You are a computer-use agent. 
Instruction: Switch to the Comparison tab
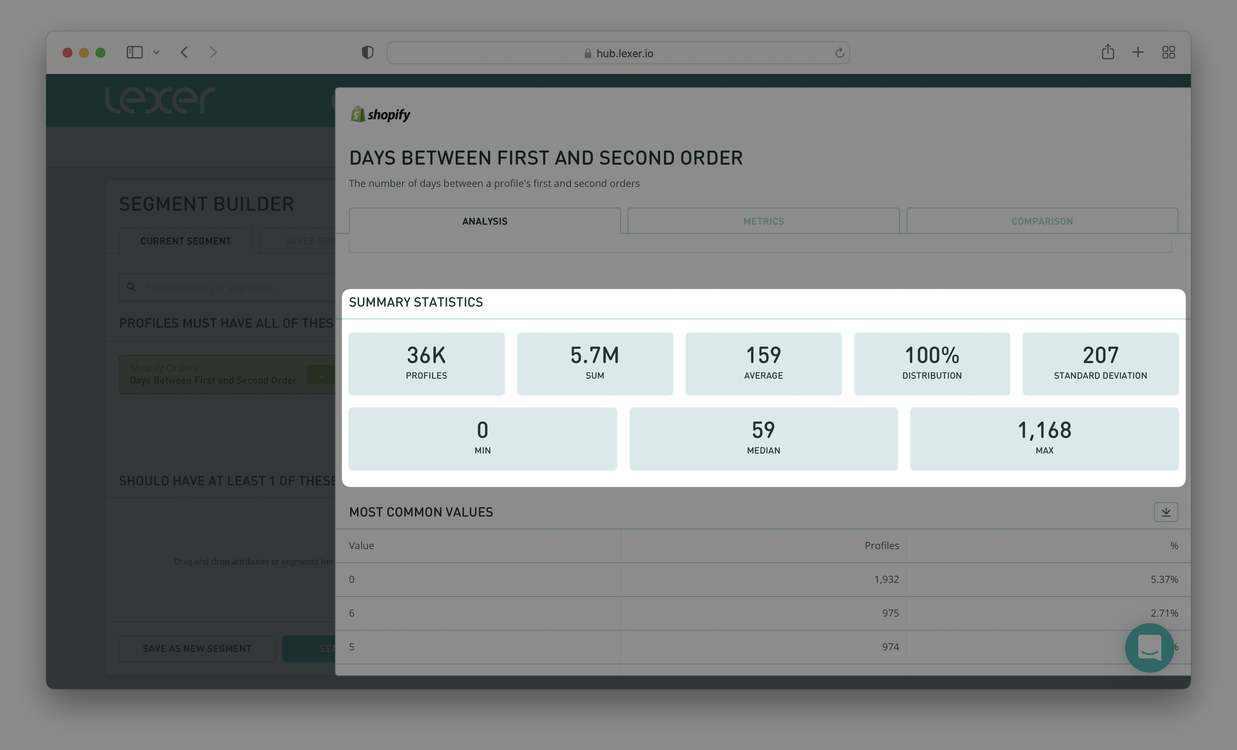point(1042,221)
